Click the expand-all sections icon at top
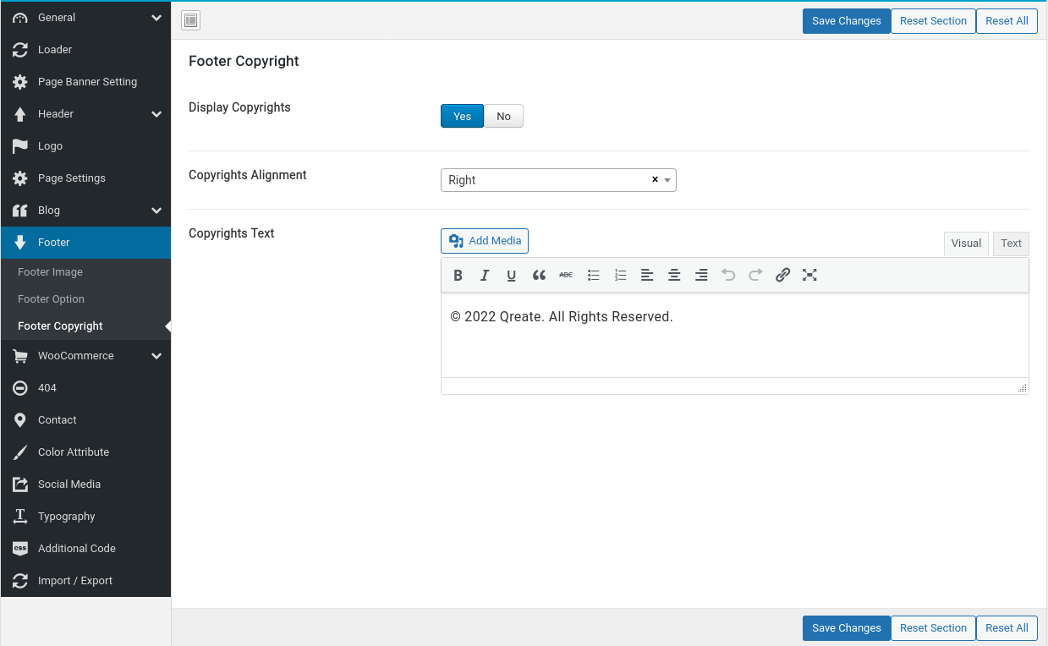 point(191,21)
